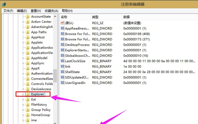Select the DesktopProcess DWORD icon
198x124 pixels.
[x=63, y=45]
